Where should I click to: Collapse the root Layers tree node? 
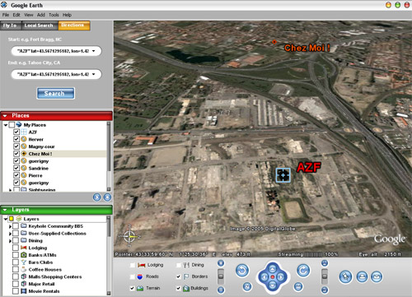[6, 219]
